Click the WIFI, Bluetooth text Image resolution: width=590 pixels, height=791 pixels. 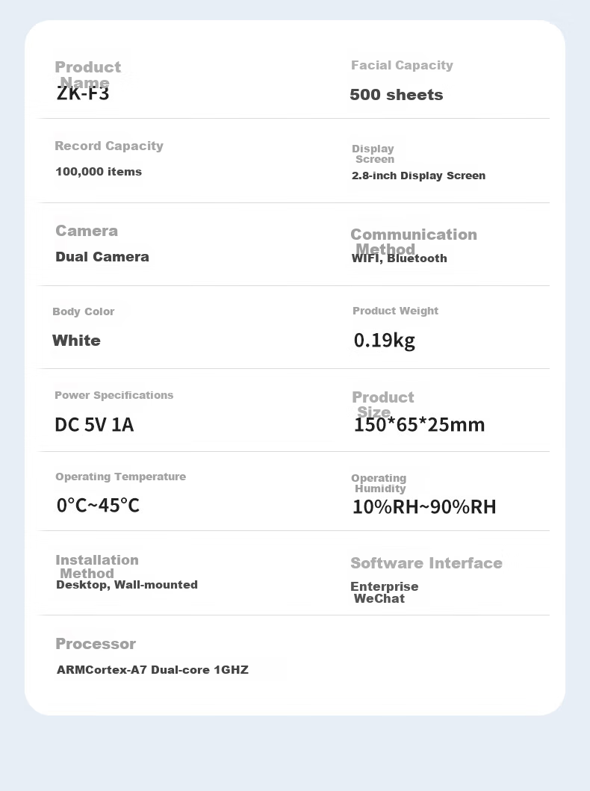pyautogui.click(x=400, y=258)
